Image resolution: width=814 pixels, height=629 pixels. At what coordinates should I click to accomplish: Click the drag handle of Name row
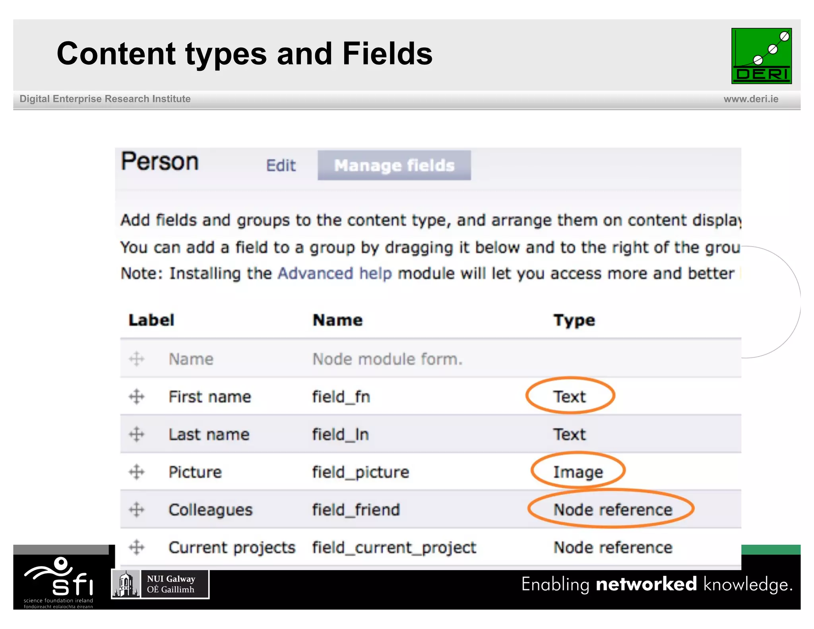click(x=137, y=359)
